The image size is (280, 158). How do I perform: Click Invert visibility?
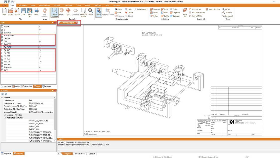click(213, 9)
